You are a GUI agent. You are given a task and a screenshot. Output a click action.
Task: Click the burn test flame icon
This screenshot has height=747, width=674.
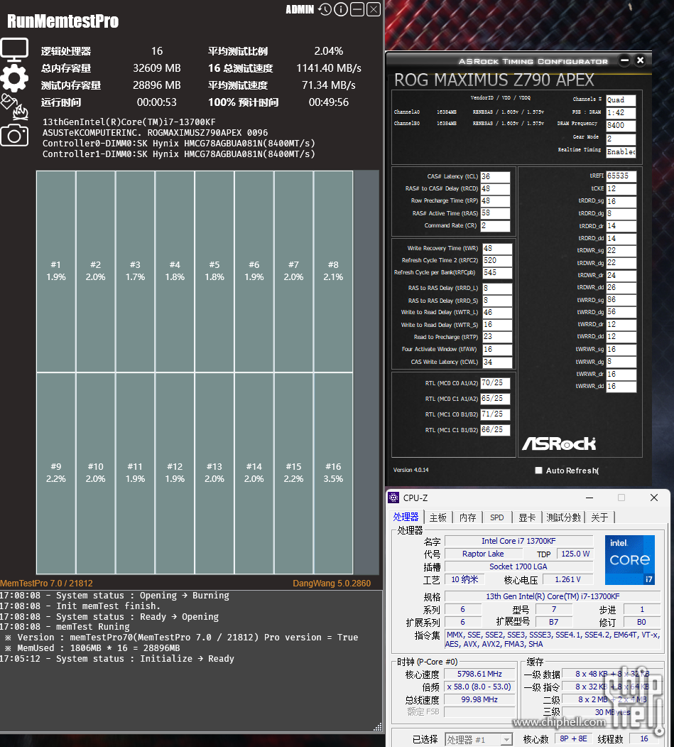(x=14, y=107)
